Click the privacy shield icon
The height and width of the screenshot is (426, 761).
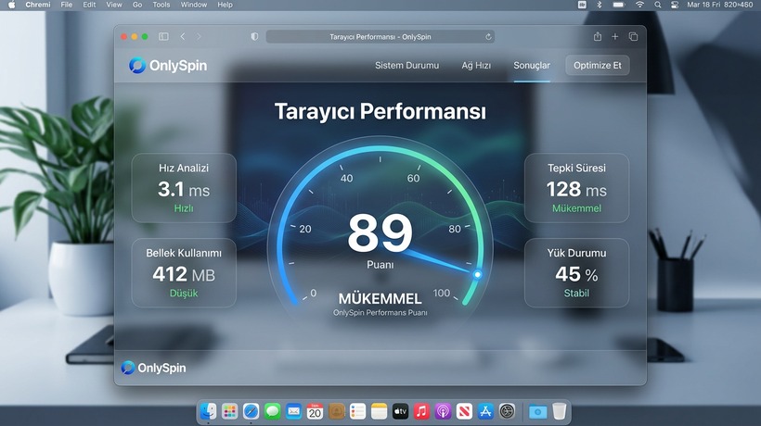pyautogui.click(x=254, y=36)
